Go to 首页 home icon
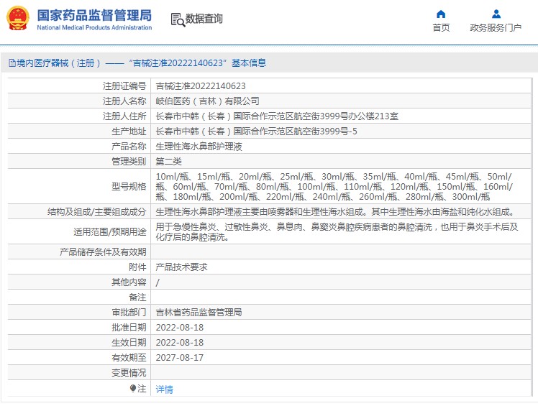The image size is (538, 406). (441, 14)
